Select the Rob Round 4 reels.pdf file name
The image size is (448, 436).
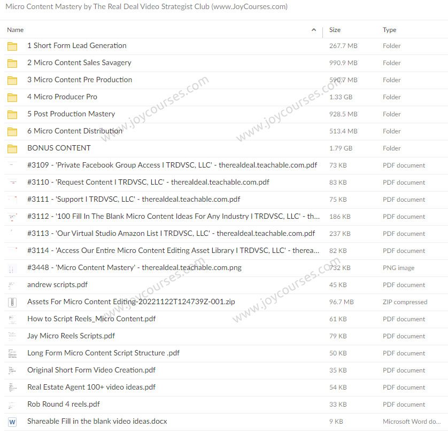click(x=64, y=404)
